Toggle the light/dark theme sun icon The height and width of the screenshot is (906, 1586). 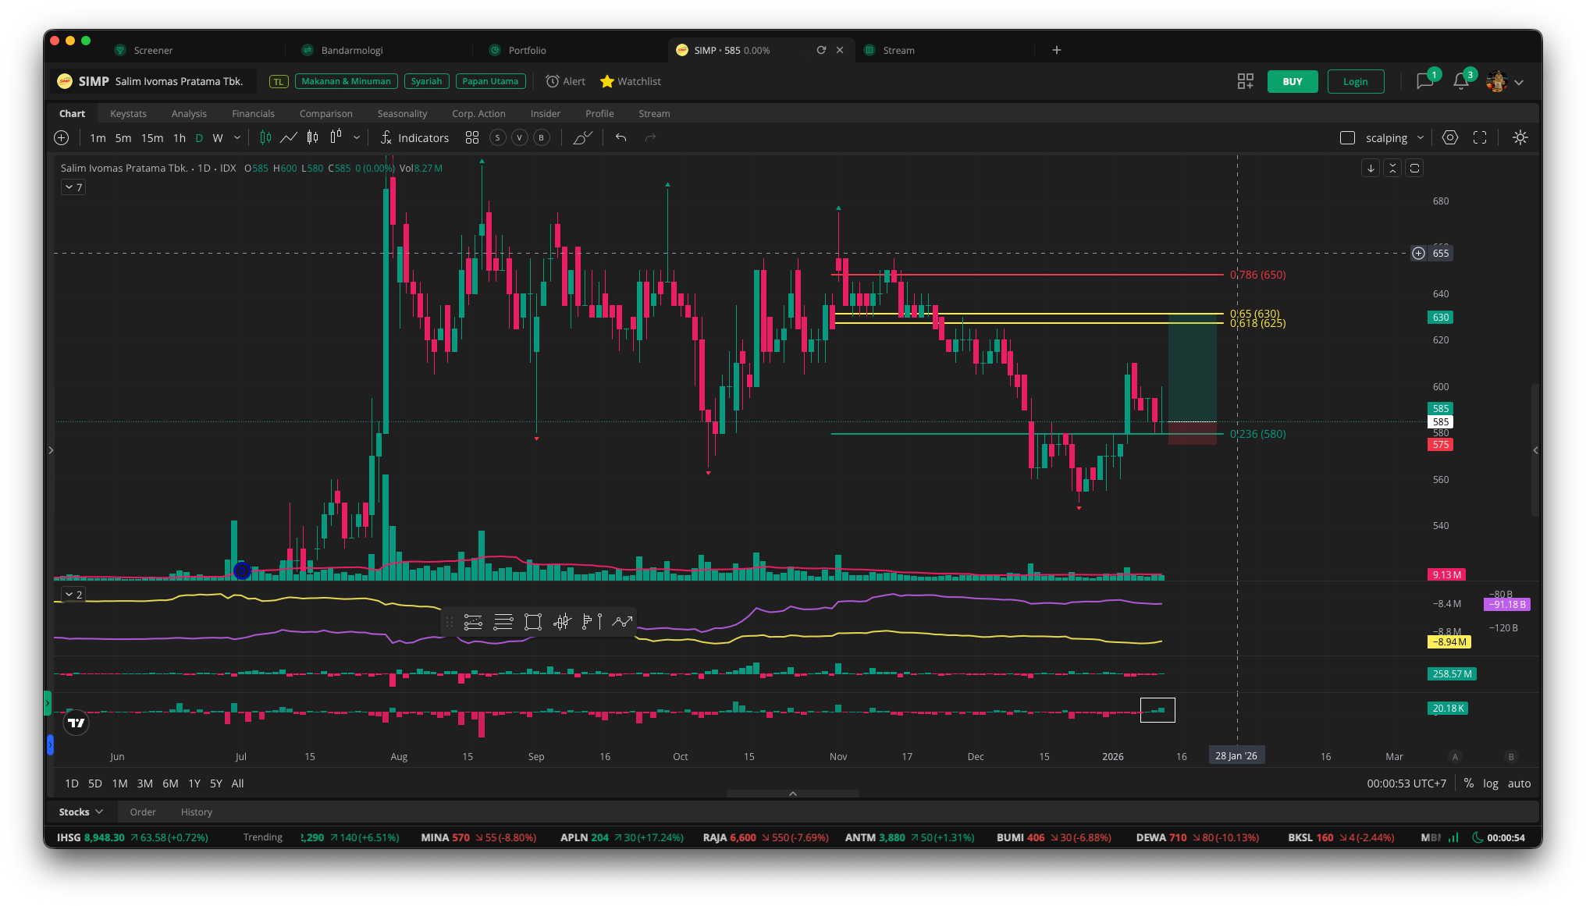click(1520, 138)
